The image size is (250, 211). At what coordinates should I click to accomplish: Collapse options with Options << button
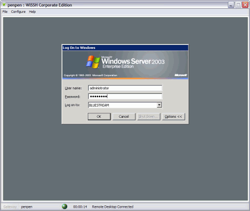(173, 117)
